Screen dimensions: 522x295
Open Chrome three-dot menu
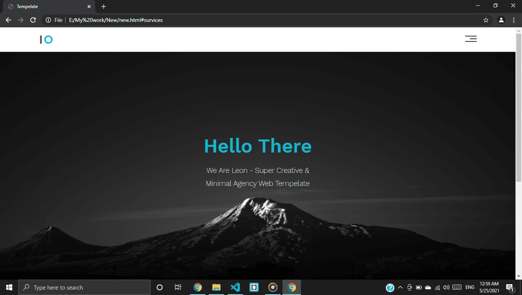[514, 20]
